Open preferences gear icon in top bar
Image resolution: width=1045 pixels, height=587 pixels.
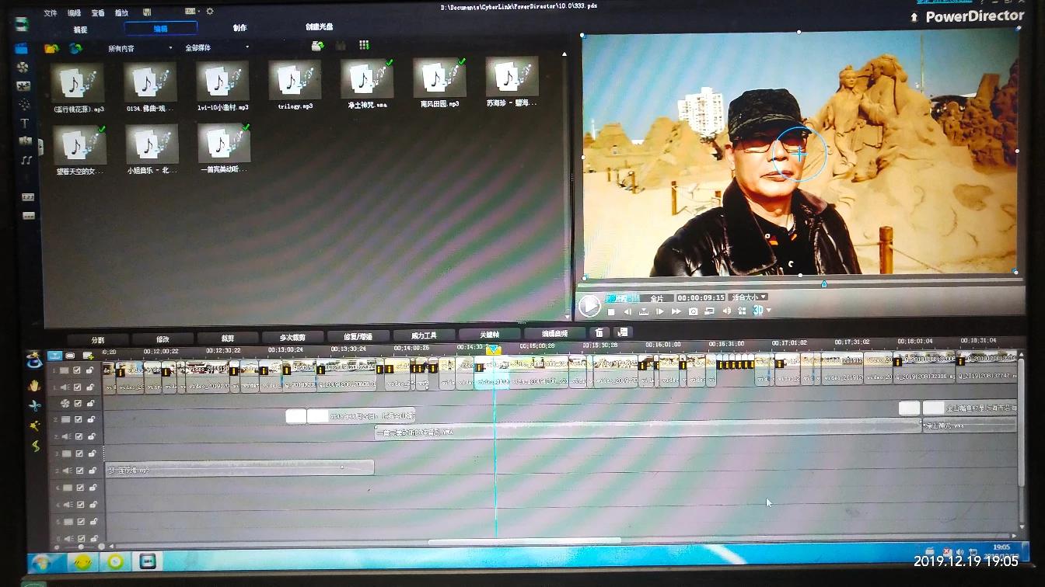point(209,12)
